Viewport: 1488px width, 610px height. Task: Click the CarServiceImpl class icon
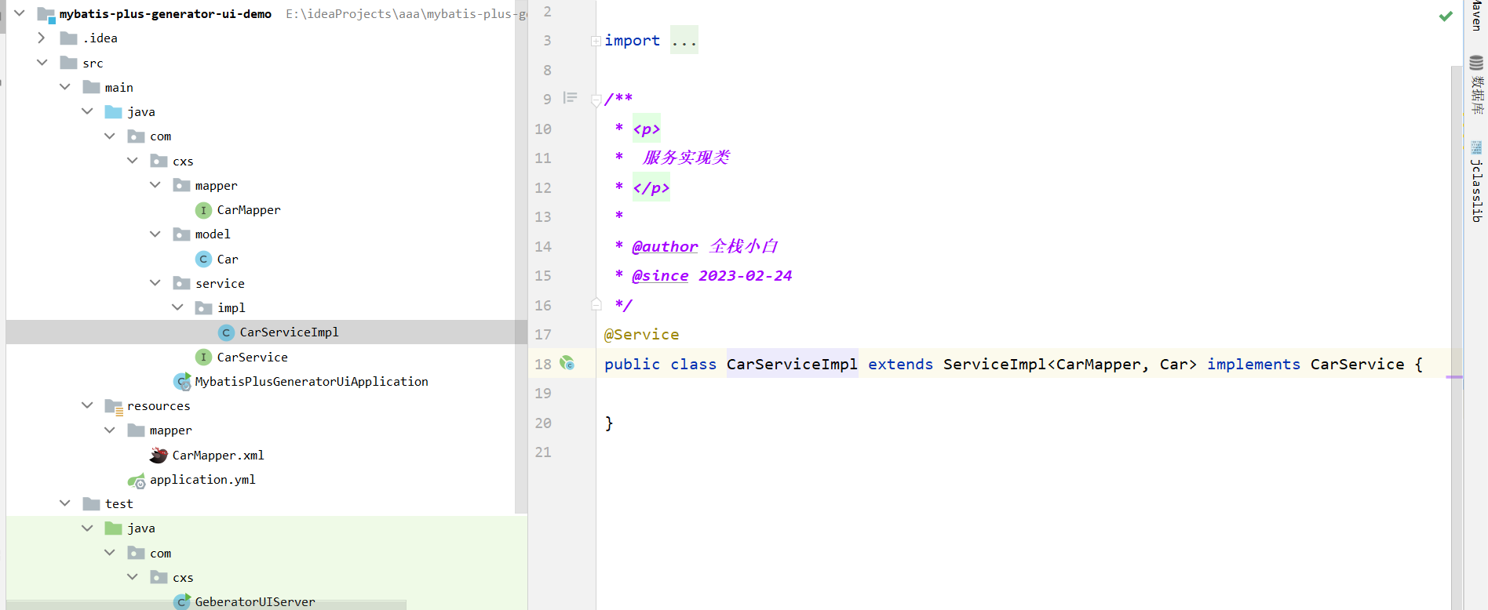[226, 332]
